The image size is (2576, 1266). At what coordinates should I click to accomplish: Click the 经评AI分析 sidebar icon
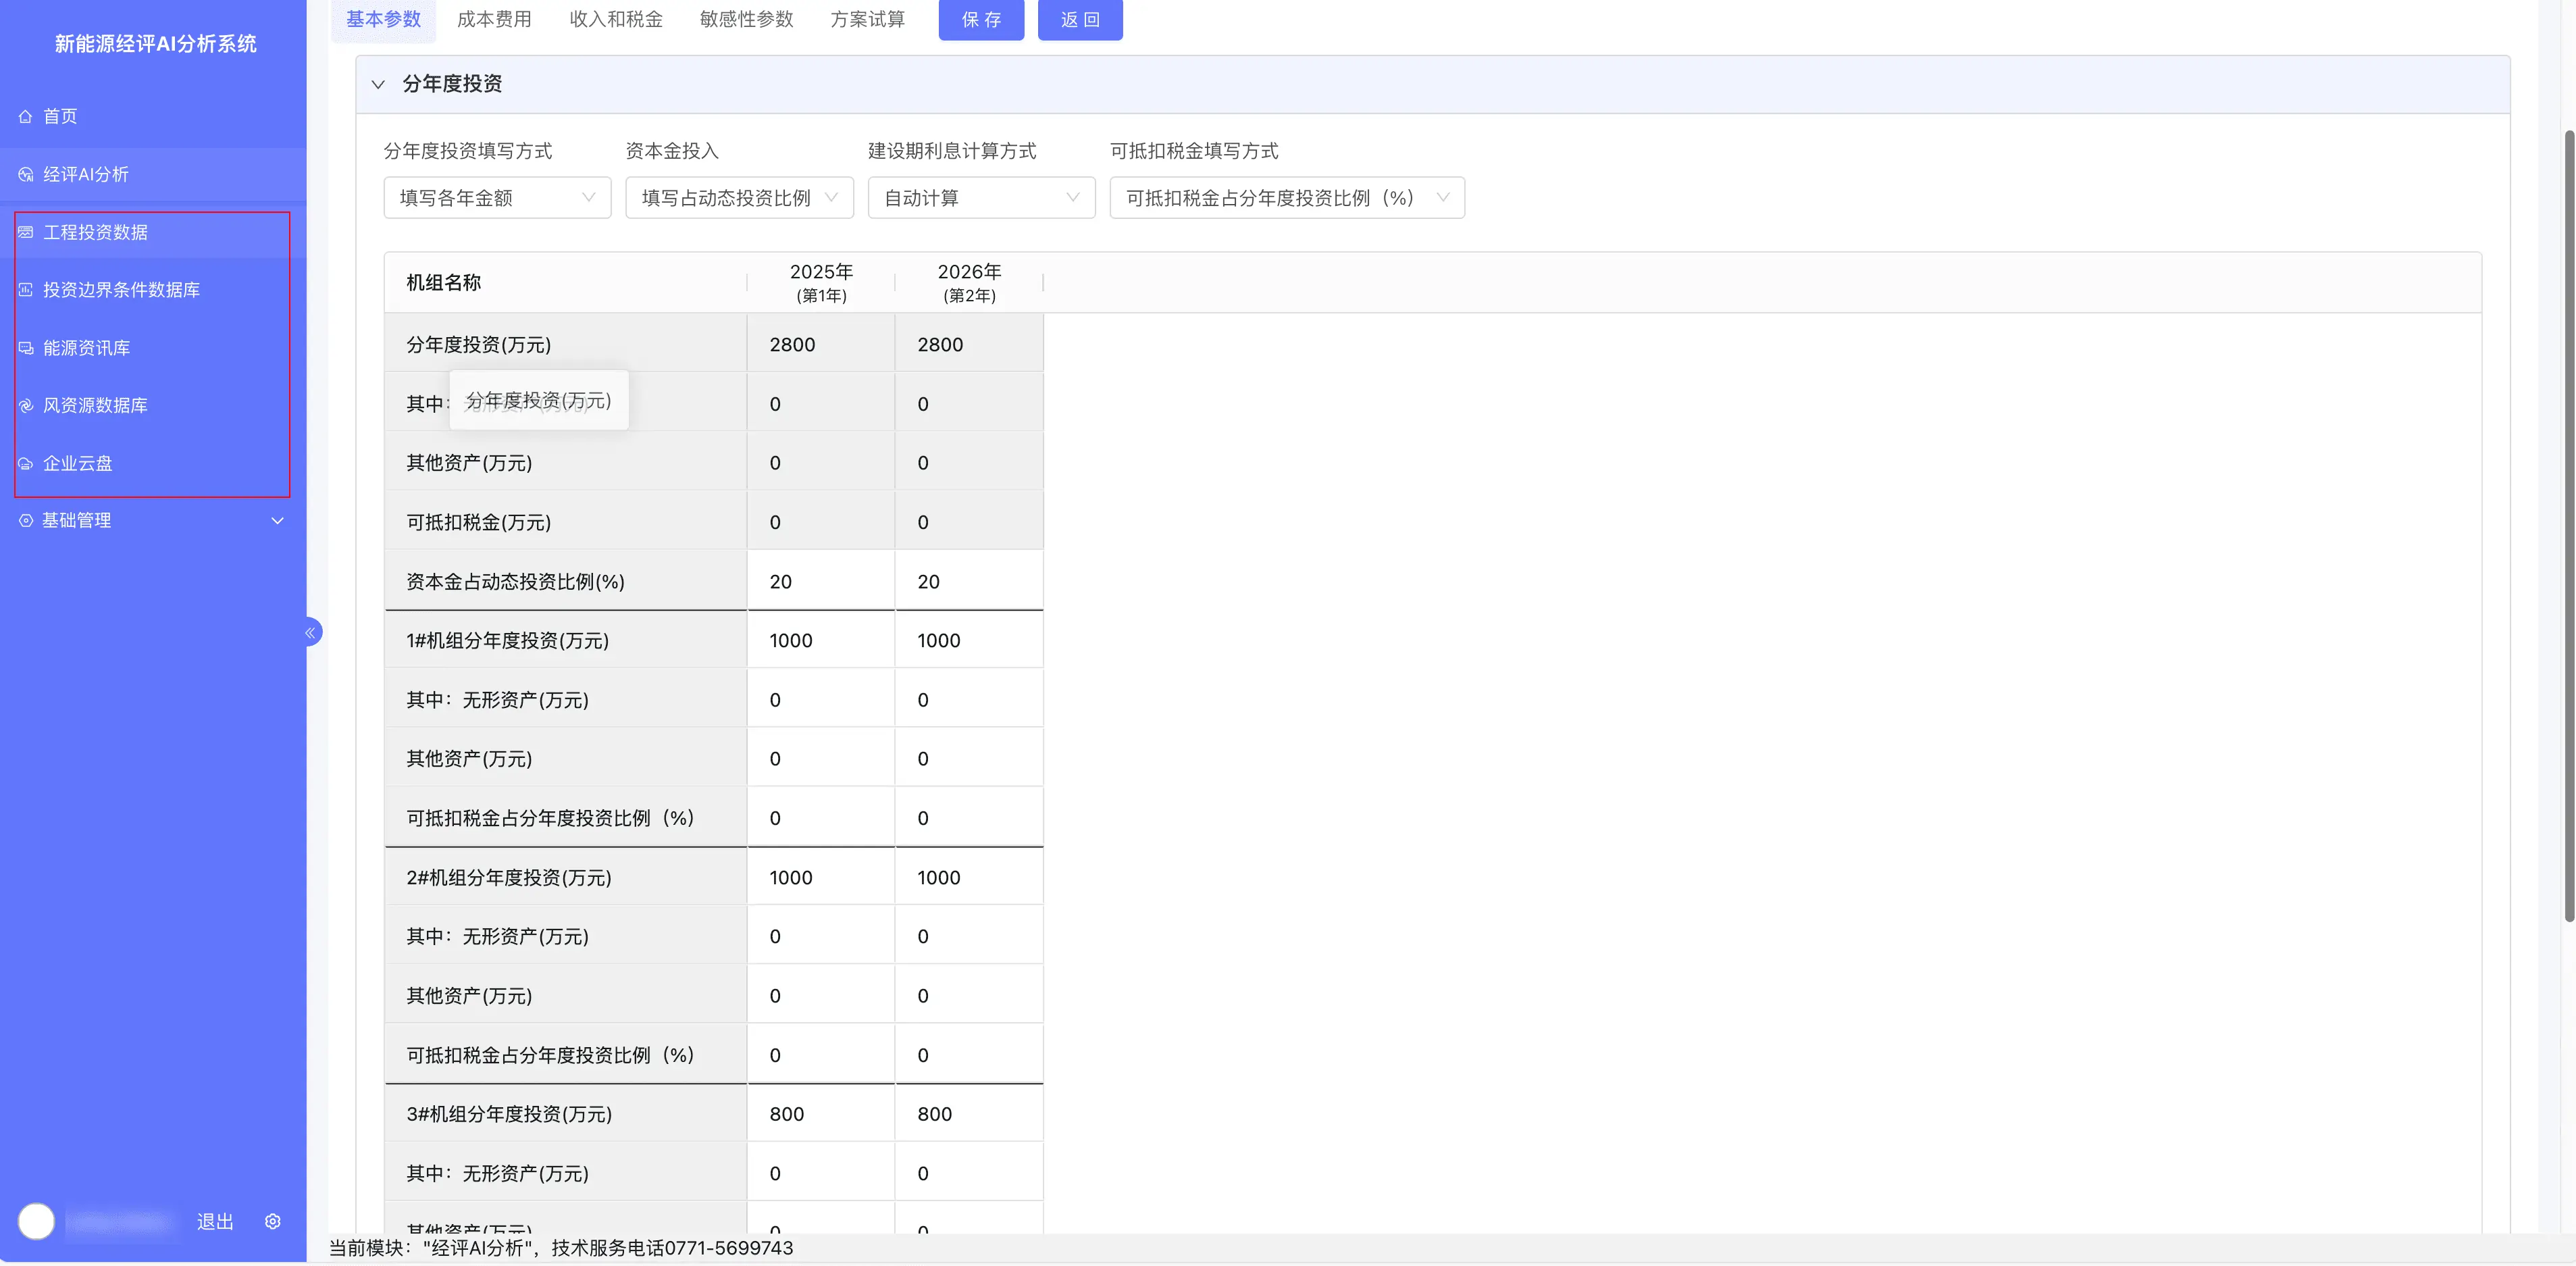25,174
